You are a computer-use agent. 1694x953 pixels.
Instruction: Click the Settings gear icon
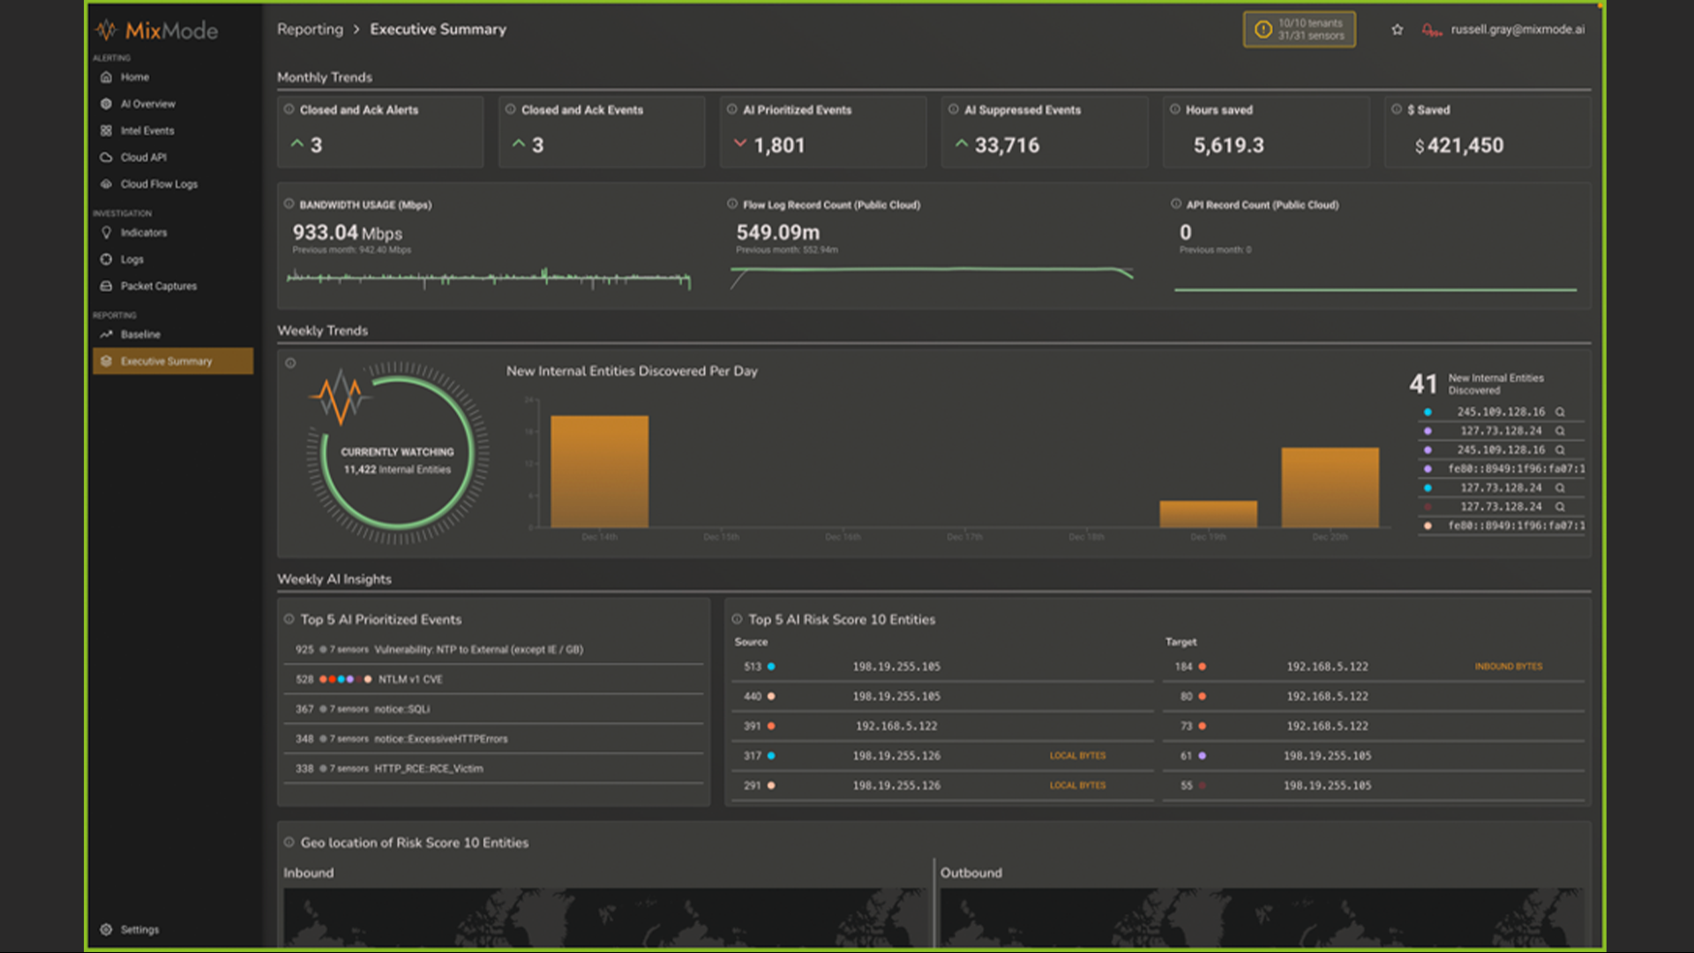[x=106, y=929]
